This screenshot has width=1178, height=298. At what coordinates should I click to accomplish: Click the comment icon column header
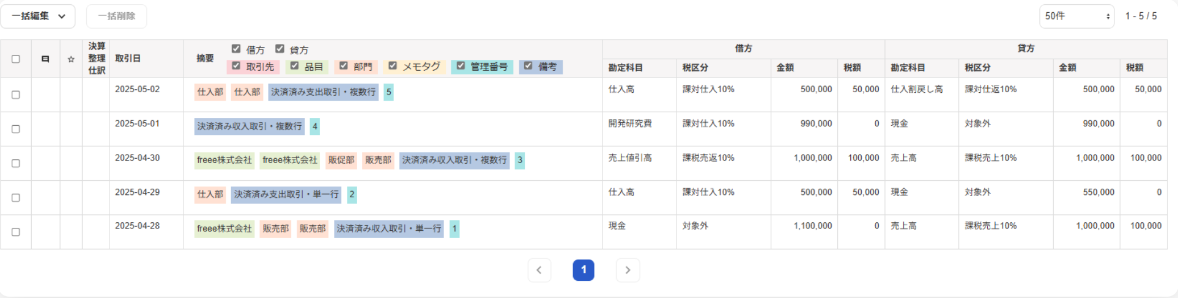pos(45,59)
